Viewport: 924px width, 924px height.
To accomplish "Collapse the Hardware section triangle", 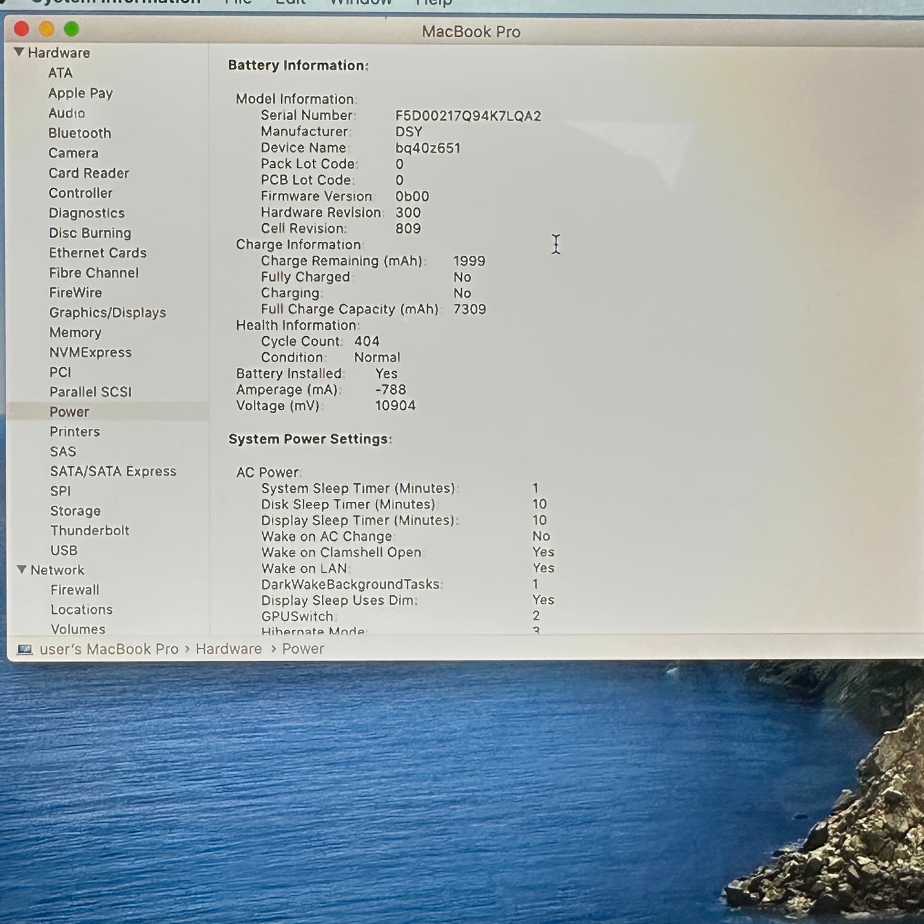I will (x=19, y=52).
